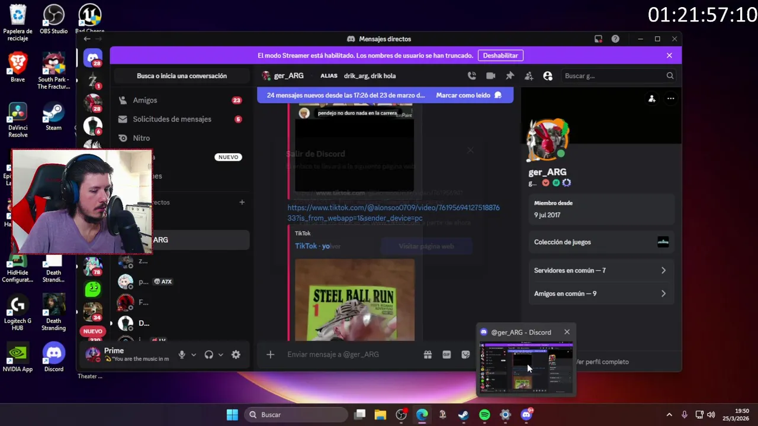Expand microphone input options arrow
Screen dimensions: 758x426
(194, 355)
